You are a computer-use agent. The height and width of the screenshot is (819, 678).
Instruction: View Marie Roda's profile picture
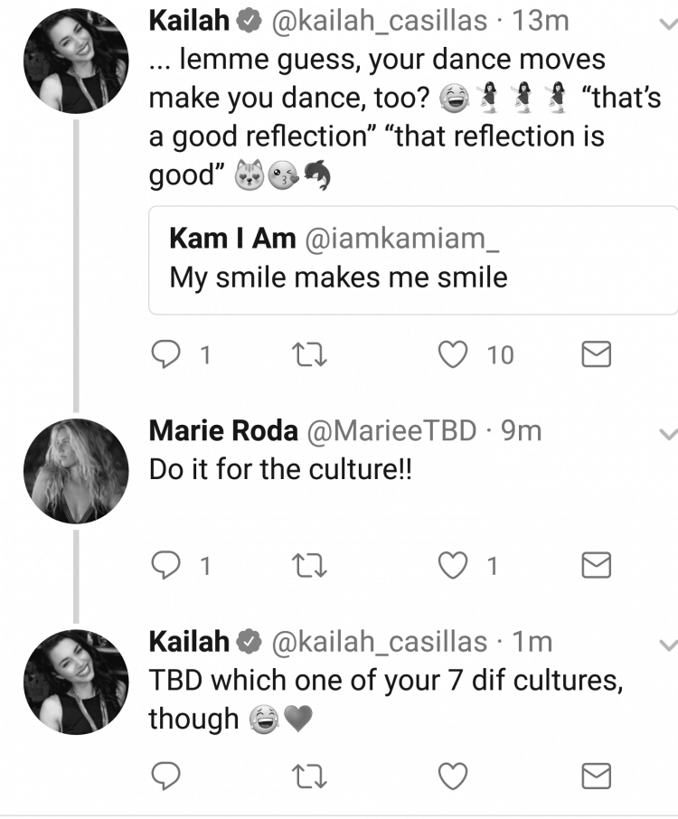(76, 471)
